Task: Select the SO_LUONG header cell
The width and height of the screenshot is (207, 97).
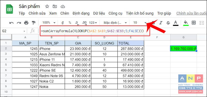Action: (105, 43)
